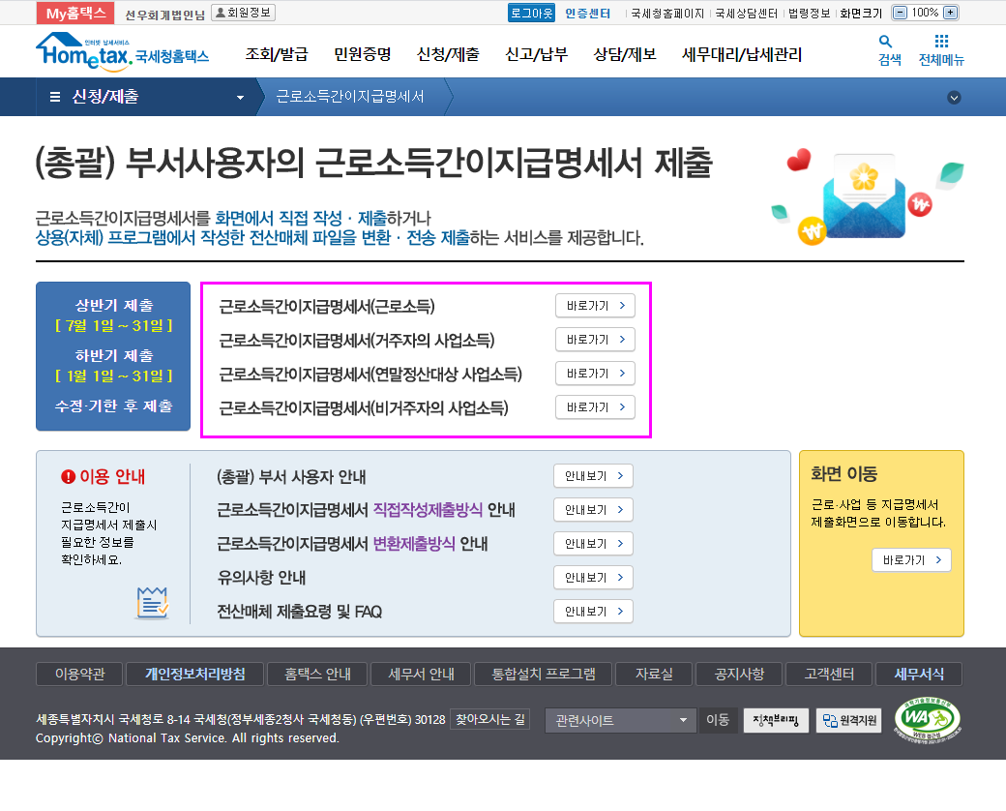Click 안내보기 for 유의사항 안내
1006x811 pixels.
[x=593, y=578]
